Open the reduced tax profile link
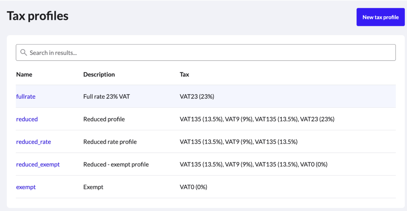Image resolution: width=407 pixels, height=211 pixels. click(27, 119)
